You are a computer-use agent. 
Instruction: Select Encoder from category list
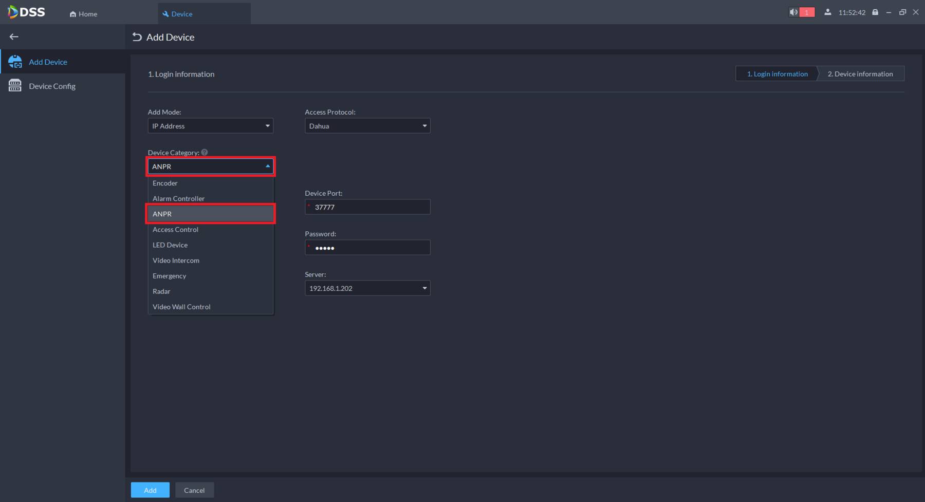point(165,183)
